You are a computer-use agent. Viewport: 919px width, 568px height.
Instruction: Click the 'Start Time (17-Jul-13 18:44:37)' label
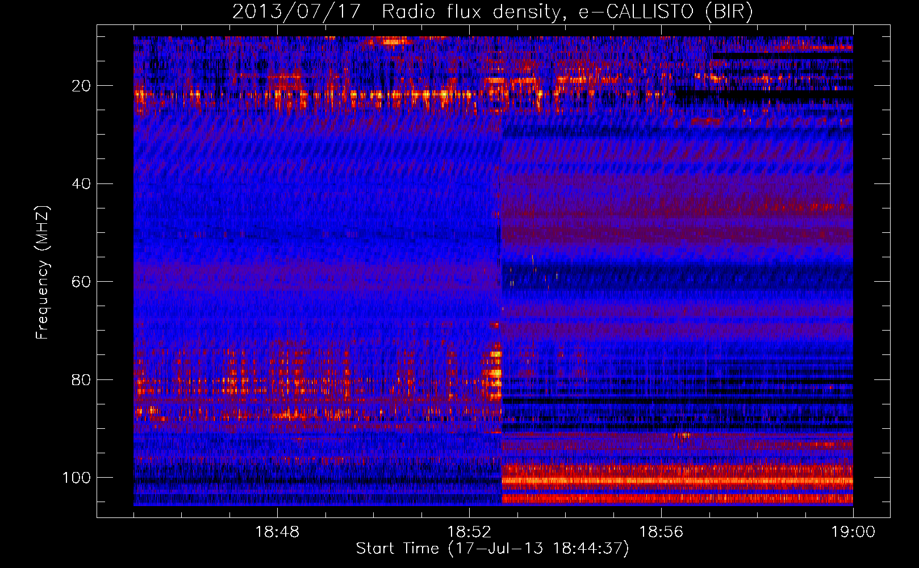click(x=492, y=549)
